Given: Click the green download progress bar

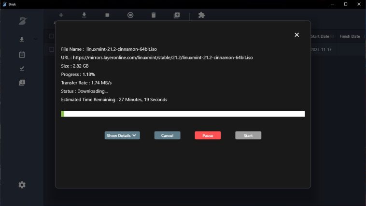Looking at the screenshot, I should 183,114.
